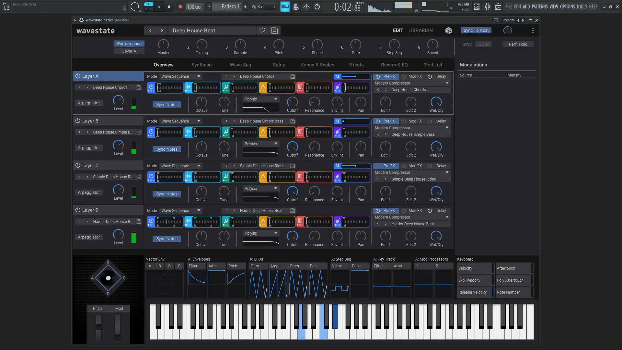This screenshot has width=622, height=350.
Task: Open the wavestate three-dot options menu
Action: pos(533,30)
